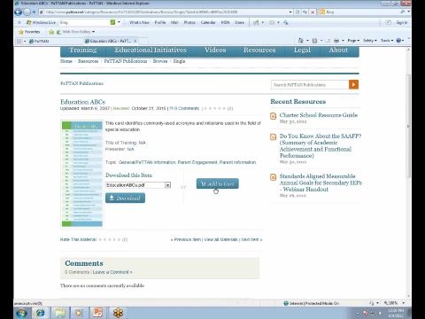Close the Education ABCs browser tab
Image resolution: width=425 pixels, height=319 pixels.
tap(135, 41)
